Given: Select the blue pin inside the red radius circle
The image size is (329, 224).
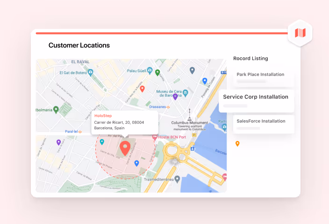Looking at the screenshot, I should click(x=136, y=163).
